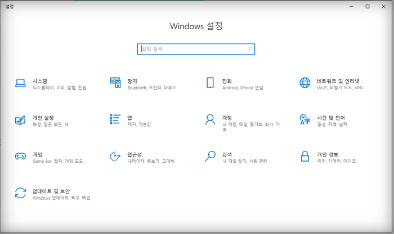The width and height of the screenshot is (394, 234).
Task: Open the 시간 및 언어 icon
Action: pos(305,120)
